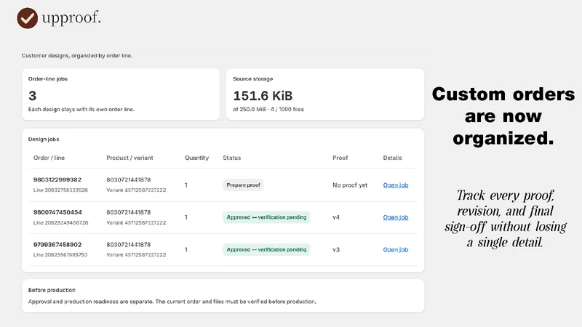Click quantity 1 in order 9803122999382 row

(x=186, y=185)
